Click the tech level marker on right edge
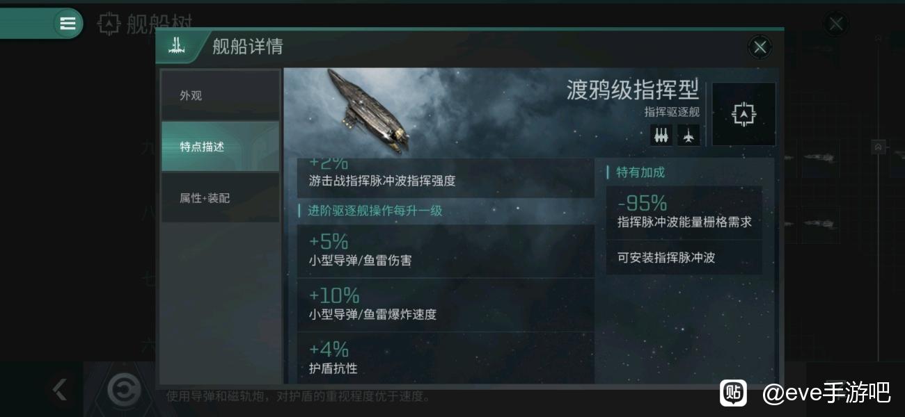 tap(879, 147)
